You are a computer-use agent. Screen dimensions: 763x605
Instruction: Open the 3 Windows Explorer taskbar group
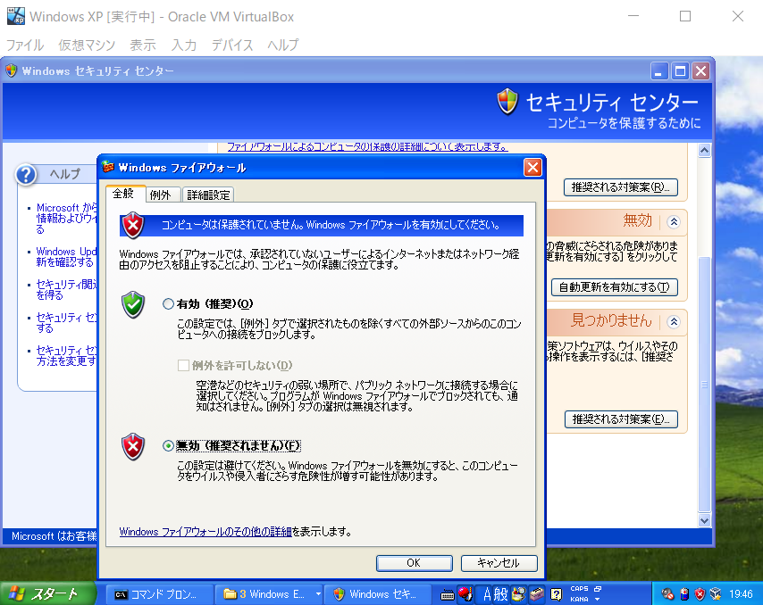coord(270,594)
